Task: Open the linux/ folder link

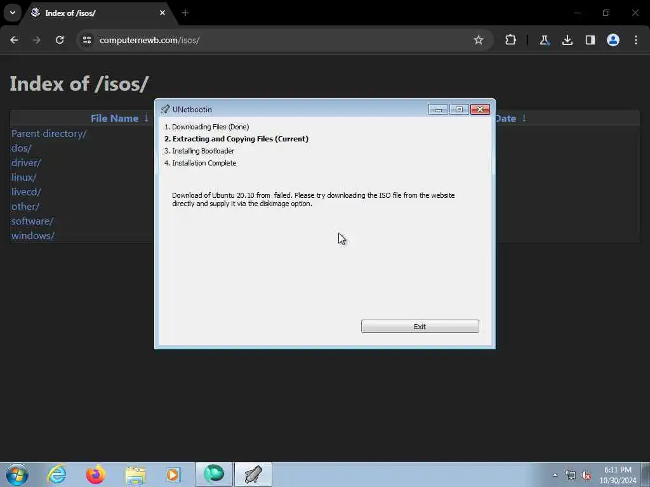Action: (23, 178)
